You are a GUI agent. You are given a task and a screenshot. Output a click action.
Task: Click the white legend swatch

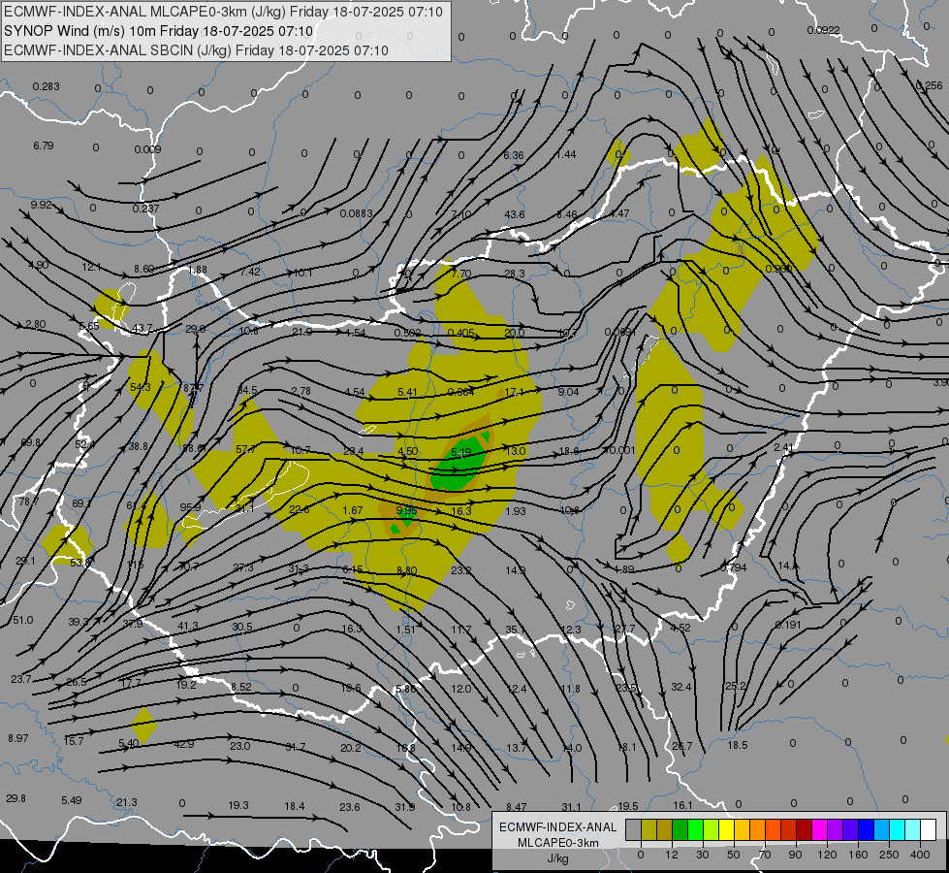[929, 829]
